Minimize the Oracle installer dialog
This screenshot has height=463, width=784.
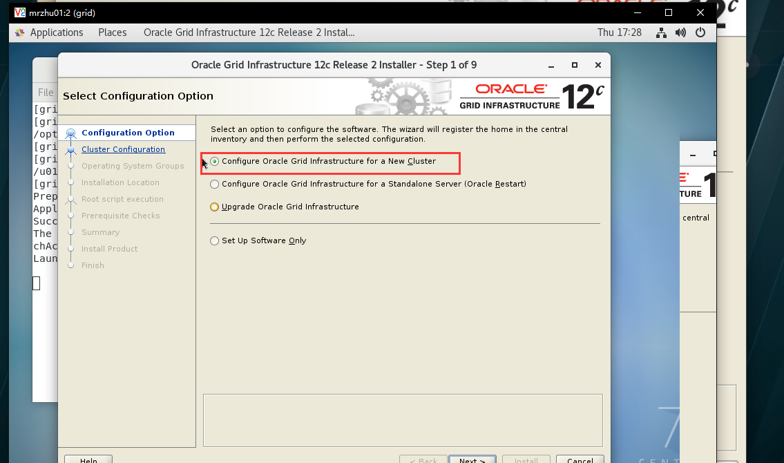tap(551, 65)
